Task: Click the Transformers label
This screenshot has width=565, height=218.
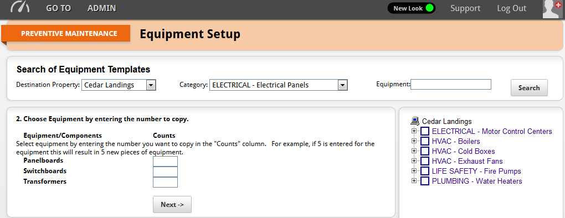Action: (x=45, y=181)
